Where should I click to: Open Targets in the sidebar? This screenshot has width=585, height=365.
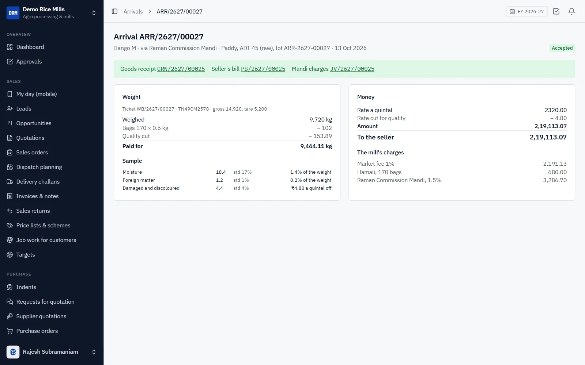pyautogui.click(x=52, y=255)
